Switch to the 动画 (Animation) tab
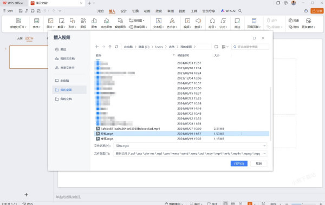Image resolution: width=325 pixels, height=205 pixels. click(147, 11)
